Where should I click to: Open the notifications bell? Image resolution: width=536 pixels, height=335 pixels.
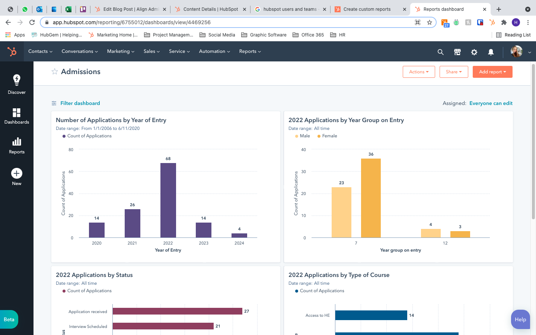pyautogui.click(x=491, y=52)
